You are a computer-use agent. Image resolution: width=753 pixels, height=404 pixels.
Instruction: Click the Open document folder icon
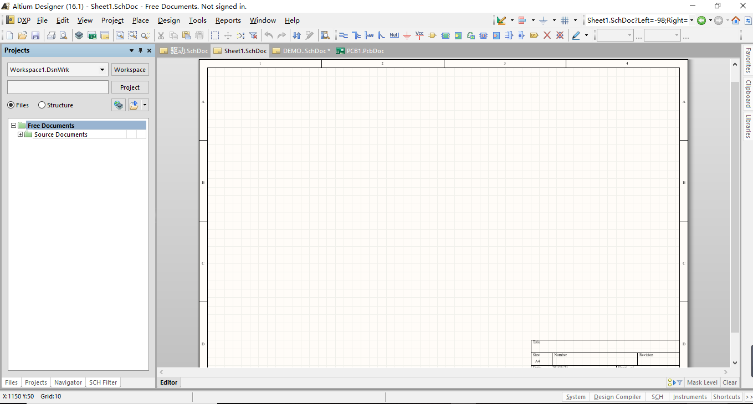[x=23, y=35]
